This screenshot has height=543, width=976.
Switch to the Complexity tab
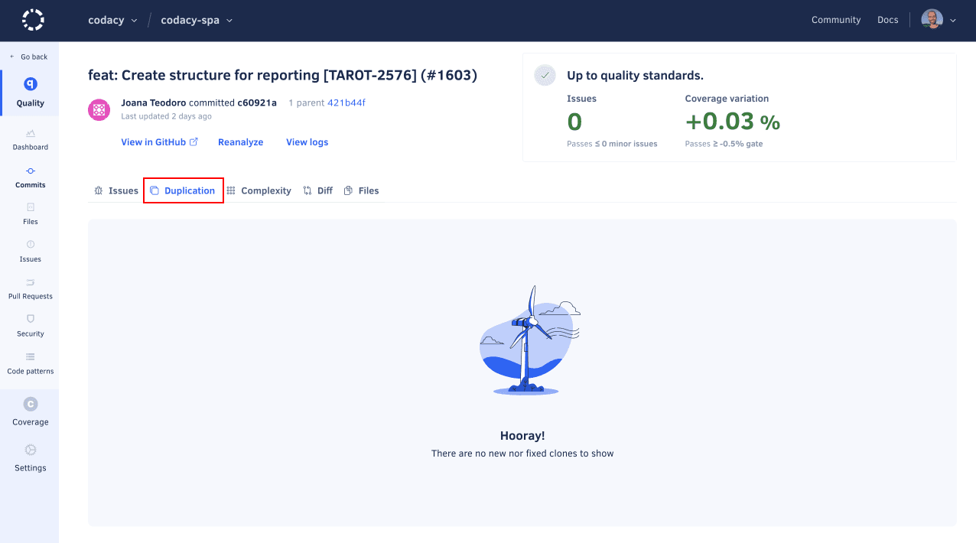pyautogui.click(x=259, y=190)
